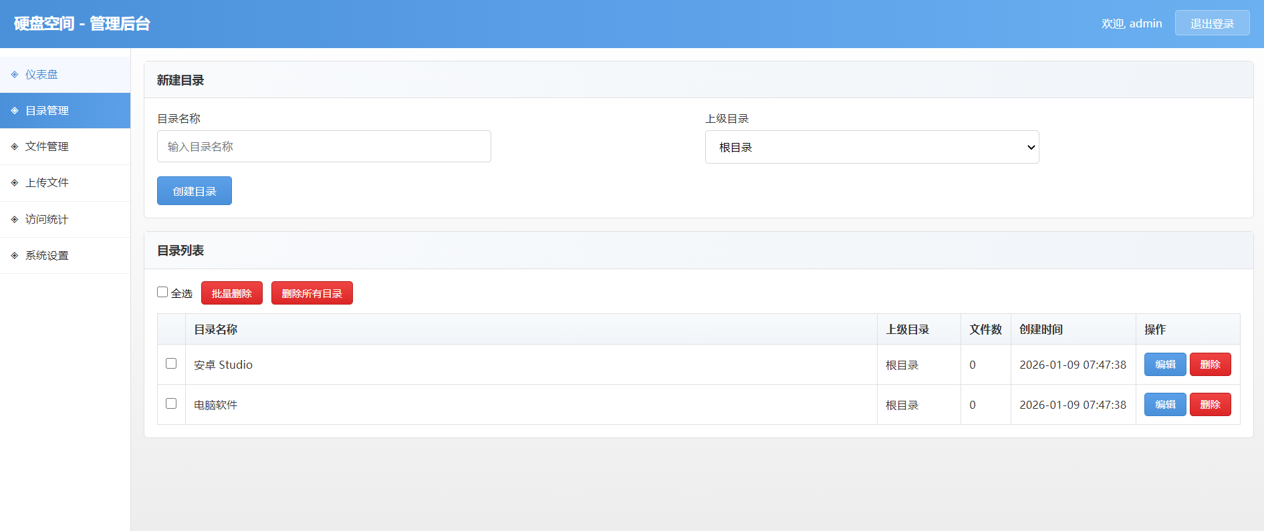Click the diamond icon beside 目录管理
This screenshot has height=531, width=1264.
click(15, 111)
